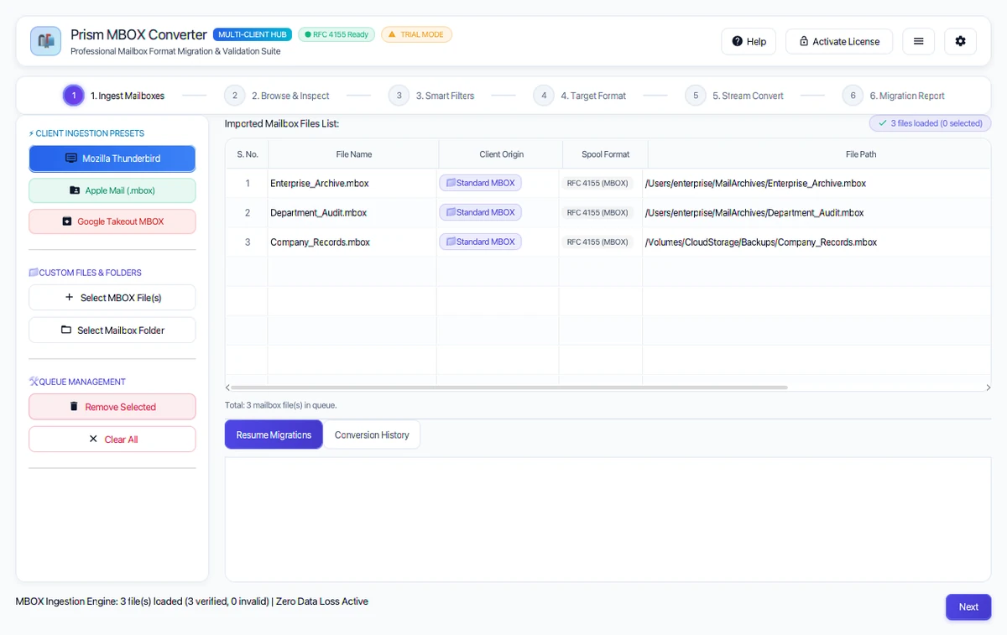
Task: Click the 3 files loaded status badge
Action: pyautogui.click(x=930, y=123)
